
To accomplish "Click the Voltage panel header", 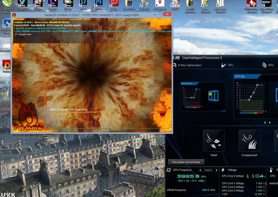I will pos(232,170).
